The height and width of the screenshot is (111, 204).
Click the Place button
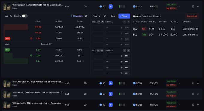[124, 16]
